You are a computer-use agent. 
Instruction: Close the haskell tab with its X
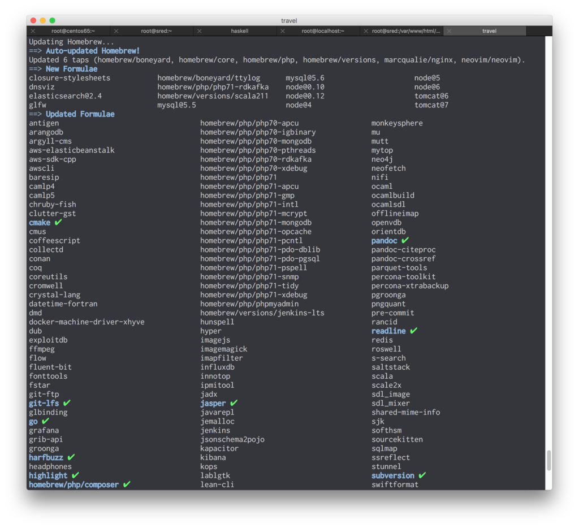(x=200, y=31)
